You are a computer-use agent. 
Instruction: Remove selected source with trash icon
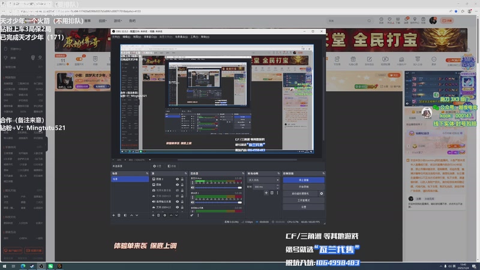coord(158,215)
